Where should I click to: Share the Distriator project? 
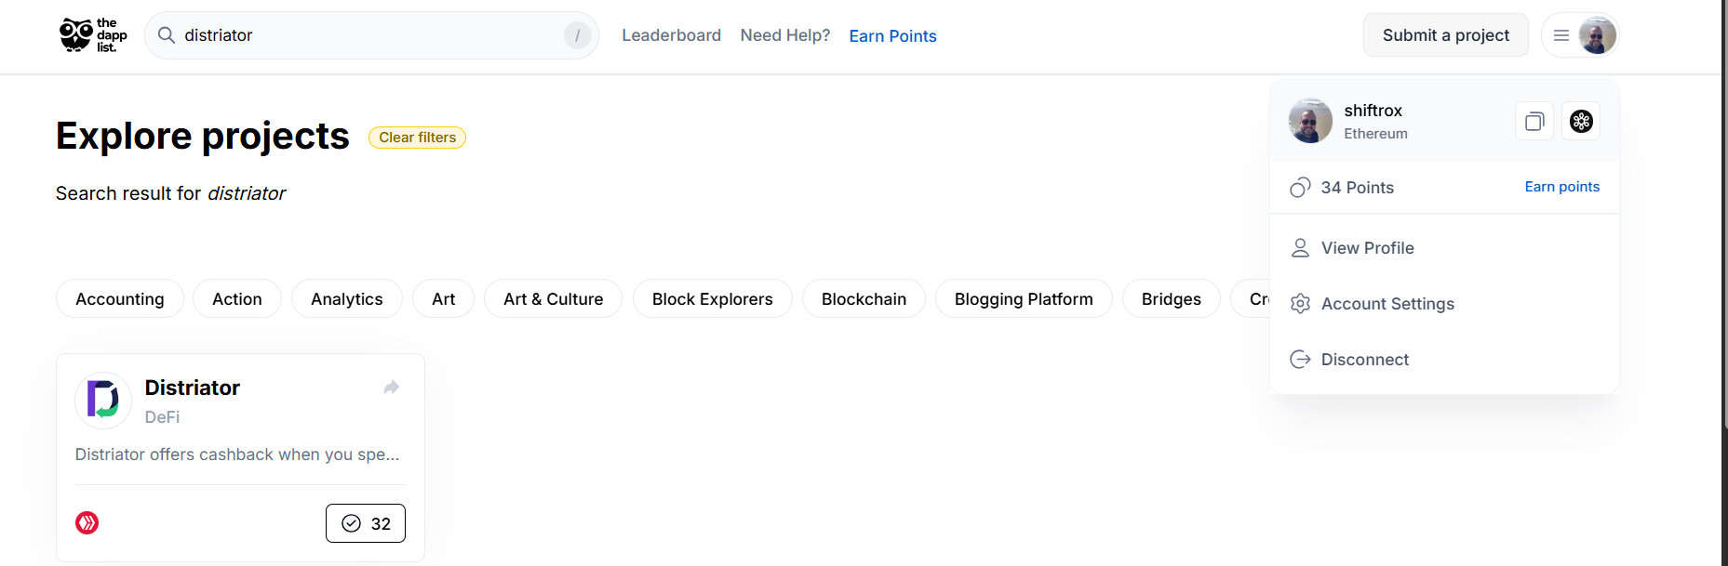point(392,388)
